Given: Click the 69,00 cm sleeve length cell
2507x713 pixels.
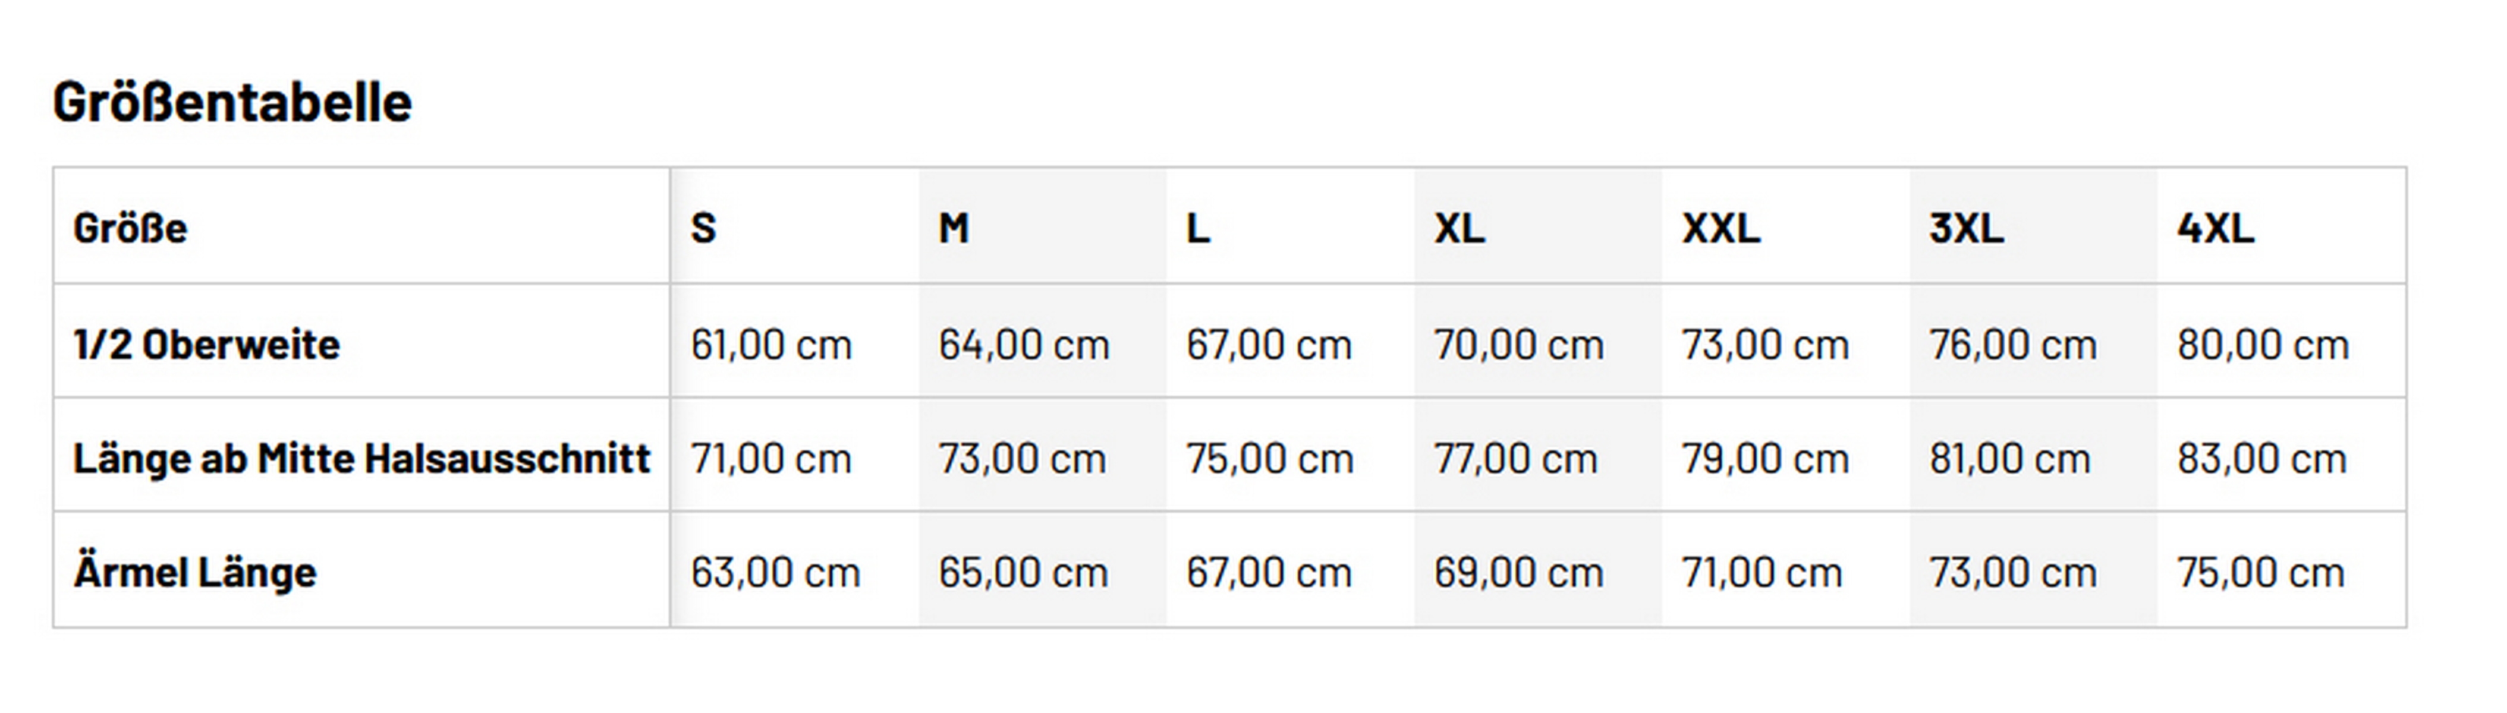Looking at the screenshot, I should [x=1518, y=572].
